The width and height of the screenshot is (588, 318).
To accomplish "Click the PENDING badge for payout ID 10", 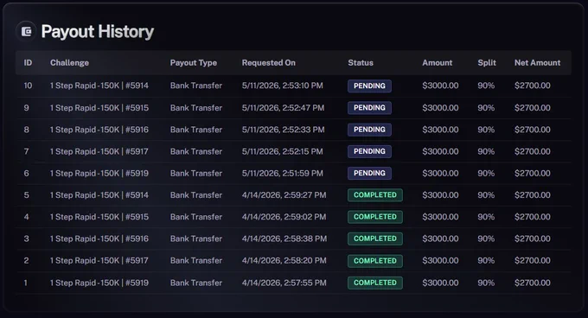I will pos(369,86).
